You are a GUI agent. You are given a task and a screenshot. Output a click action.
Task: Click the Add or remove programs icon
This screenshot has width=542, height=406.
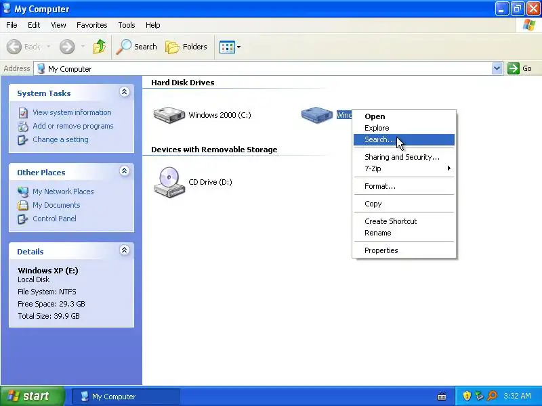point(23,127)
